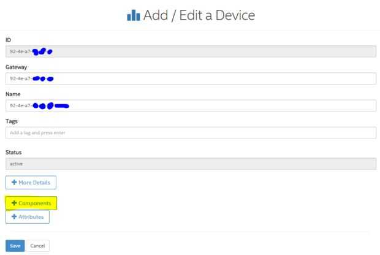Click the ID field label

[7, 40]
